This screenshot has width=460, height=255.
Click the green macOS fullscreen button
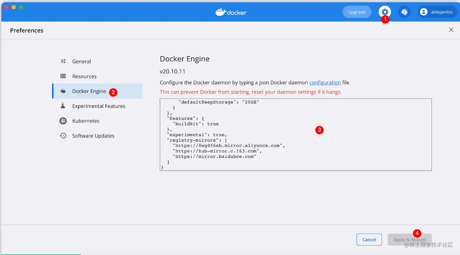pos(21,7)
